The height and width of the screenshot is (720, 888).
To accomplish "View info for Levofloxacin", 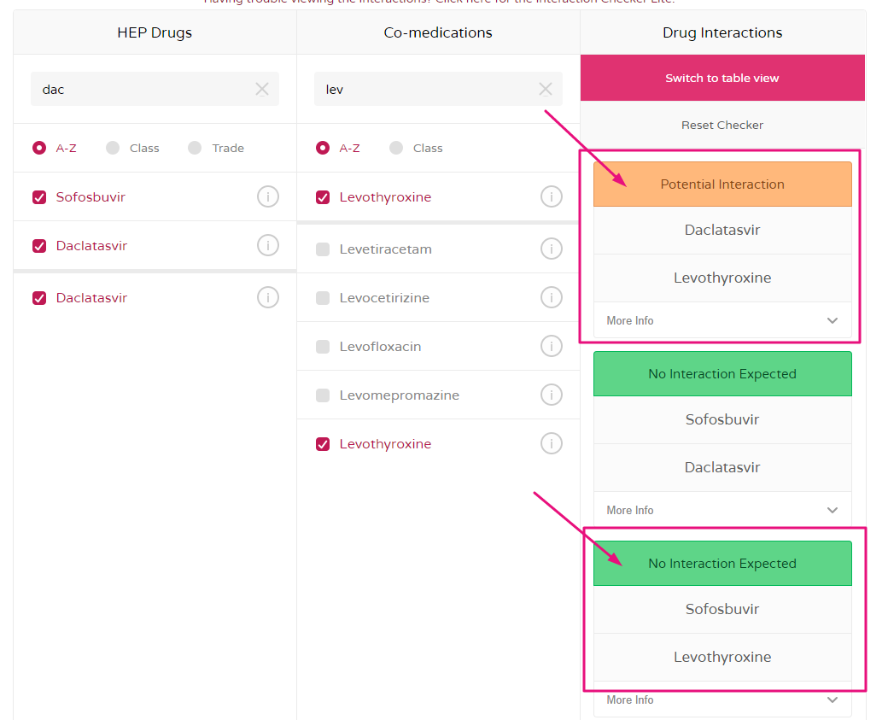I will pyautogui.click(x=552, y=347).
